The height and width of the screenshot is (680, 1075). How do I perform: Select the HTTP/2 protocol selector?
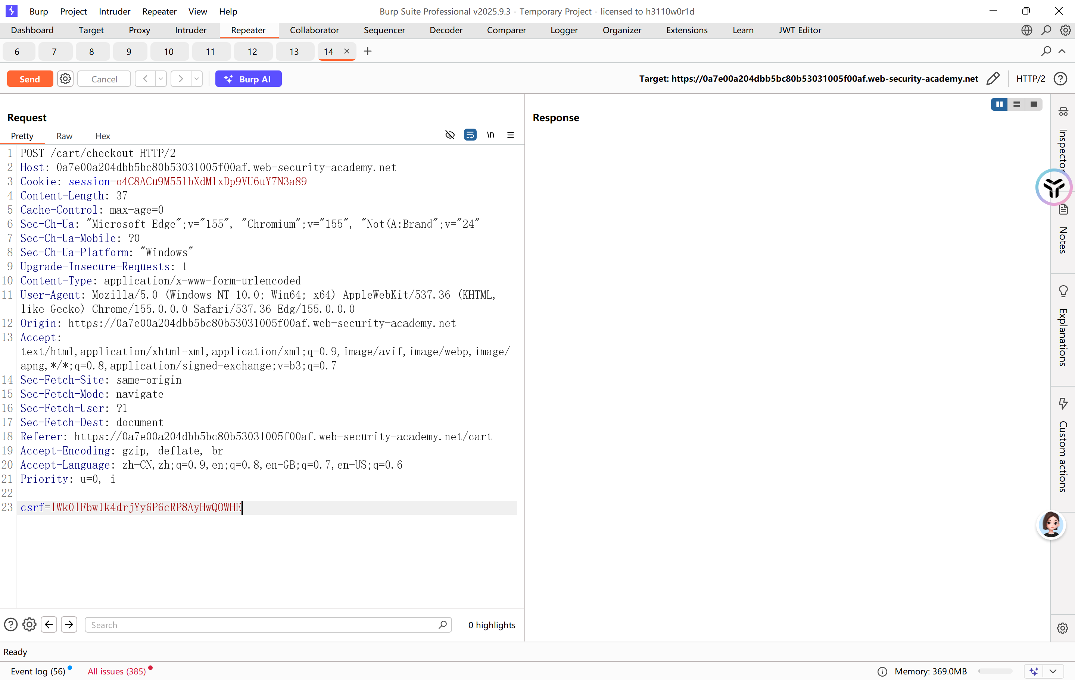[x=1030, y=79]
